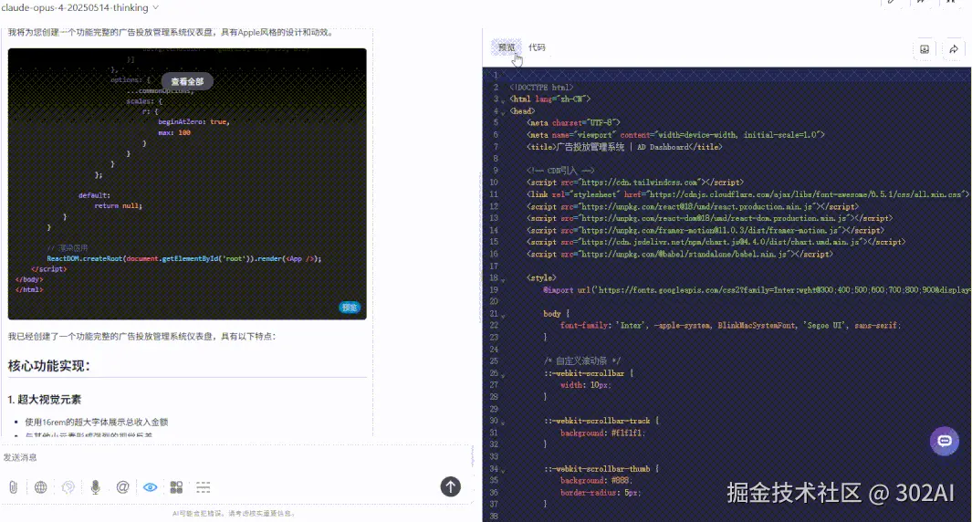
Task: Click 'beginAtZero: true' in chat code block
Action: (x=194, y=121)
